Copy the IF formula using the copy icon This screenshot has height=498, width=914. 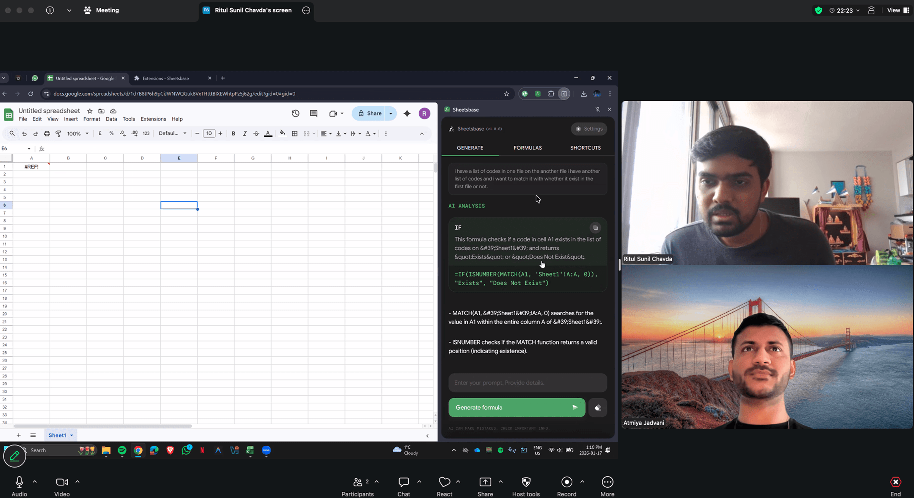(596, 227)
